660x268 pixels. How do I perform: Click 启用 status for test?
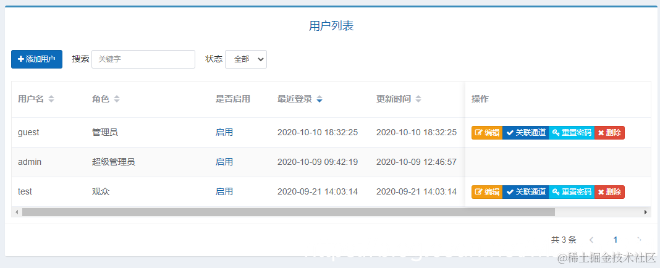tap(224, 192)
